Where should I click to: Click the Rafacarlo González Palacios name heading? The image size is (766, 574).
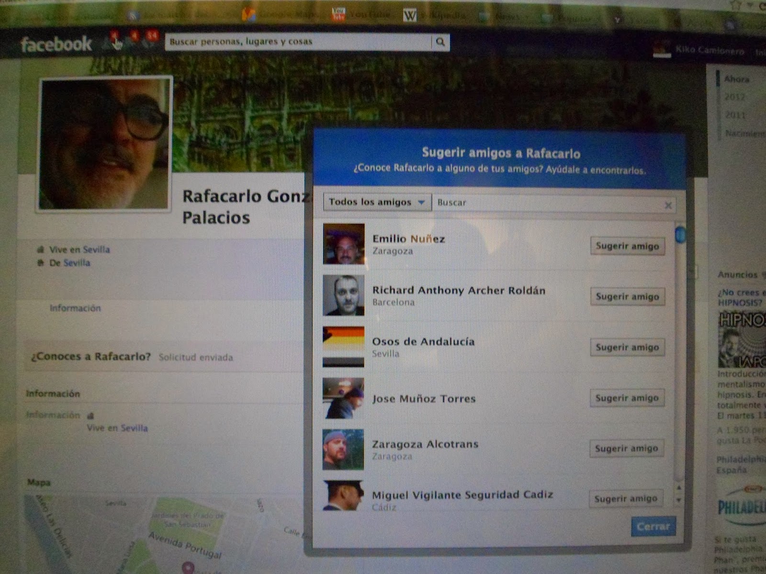[247, 207]
